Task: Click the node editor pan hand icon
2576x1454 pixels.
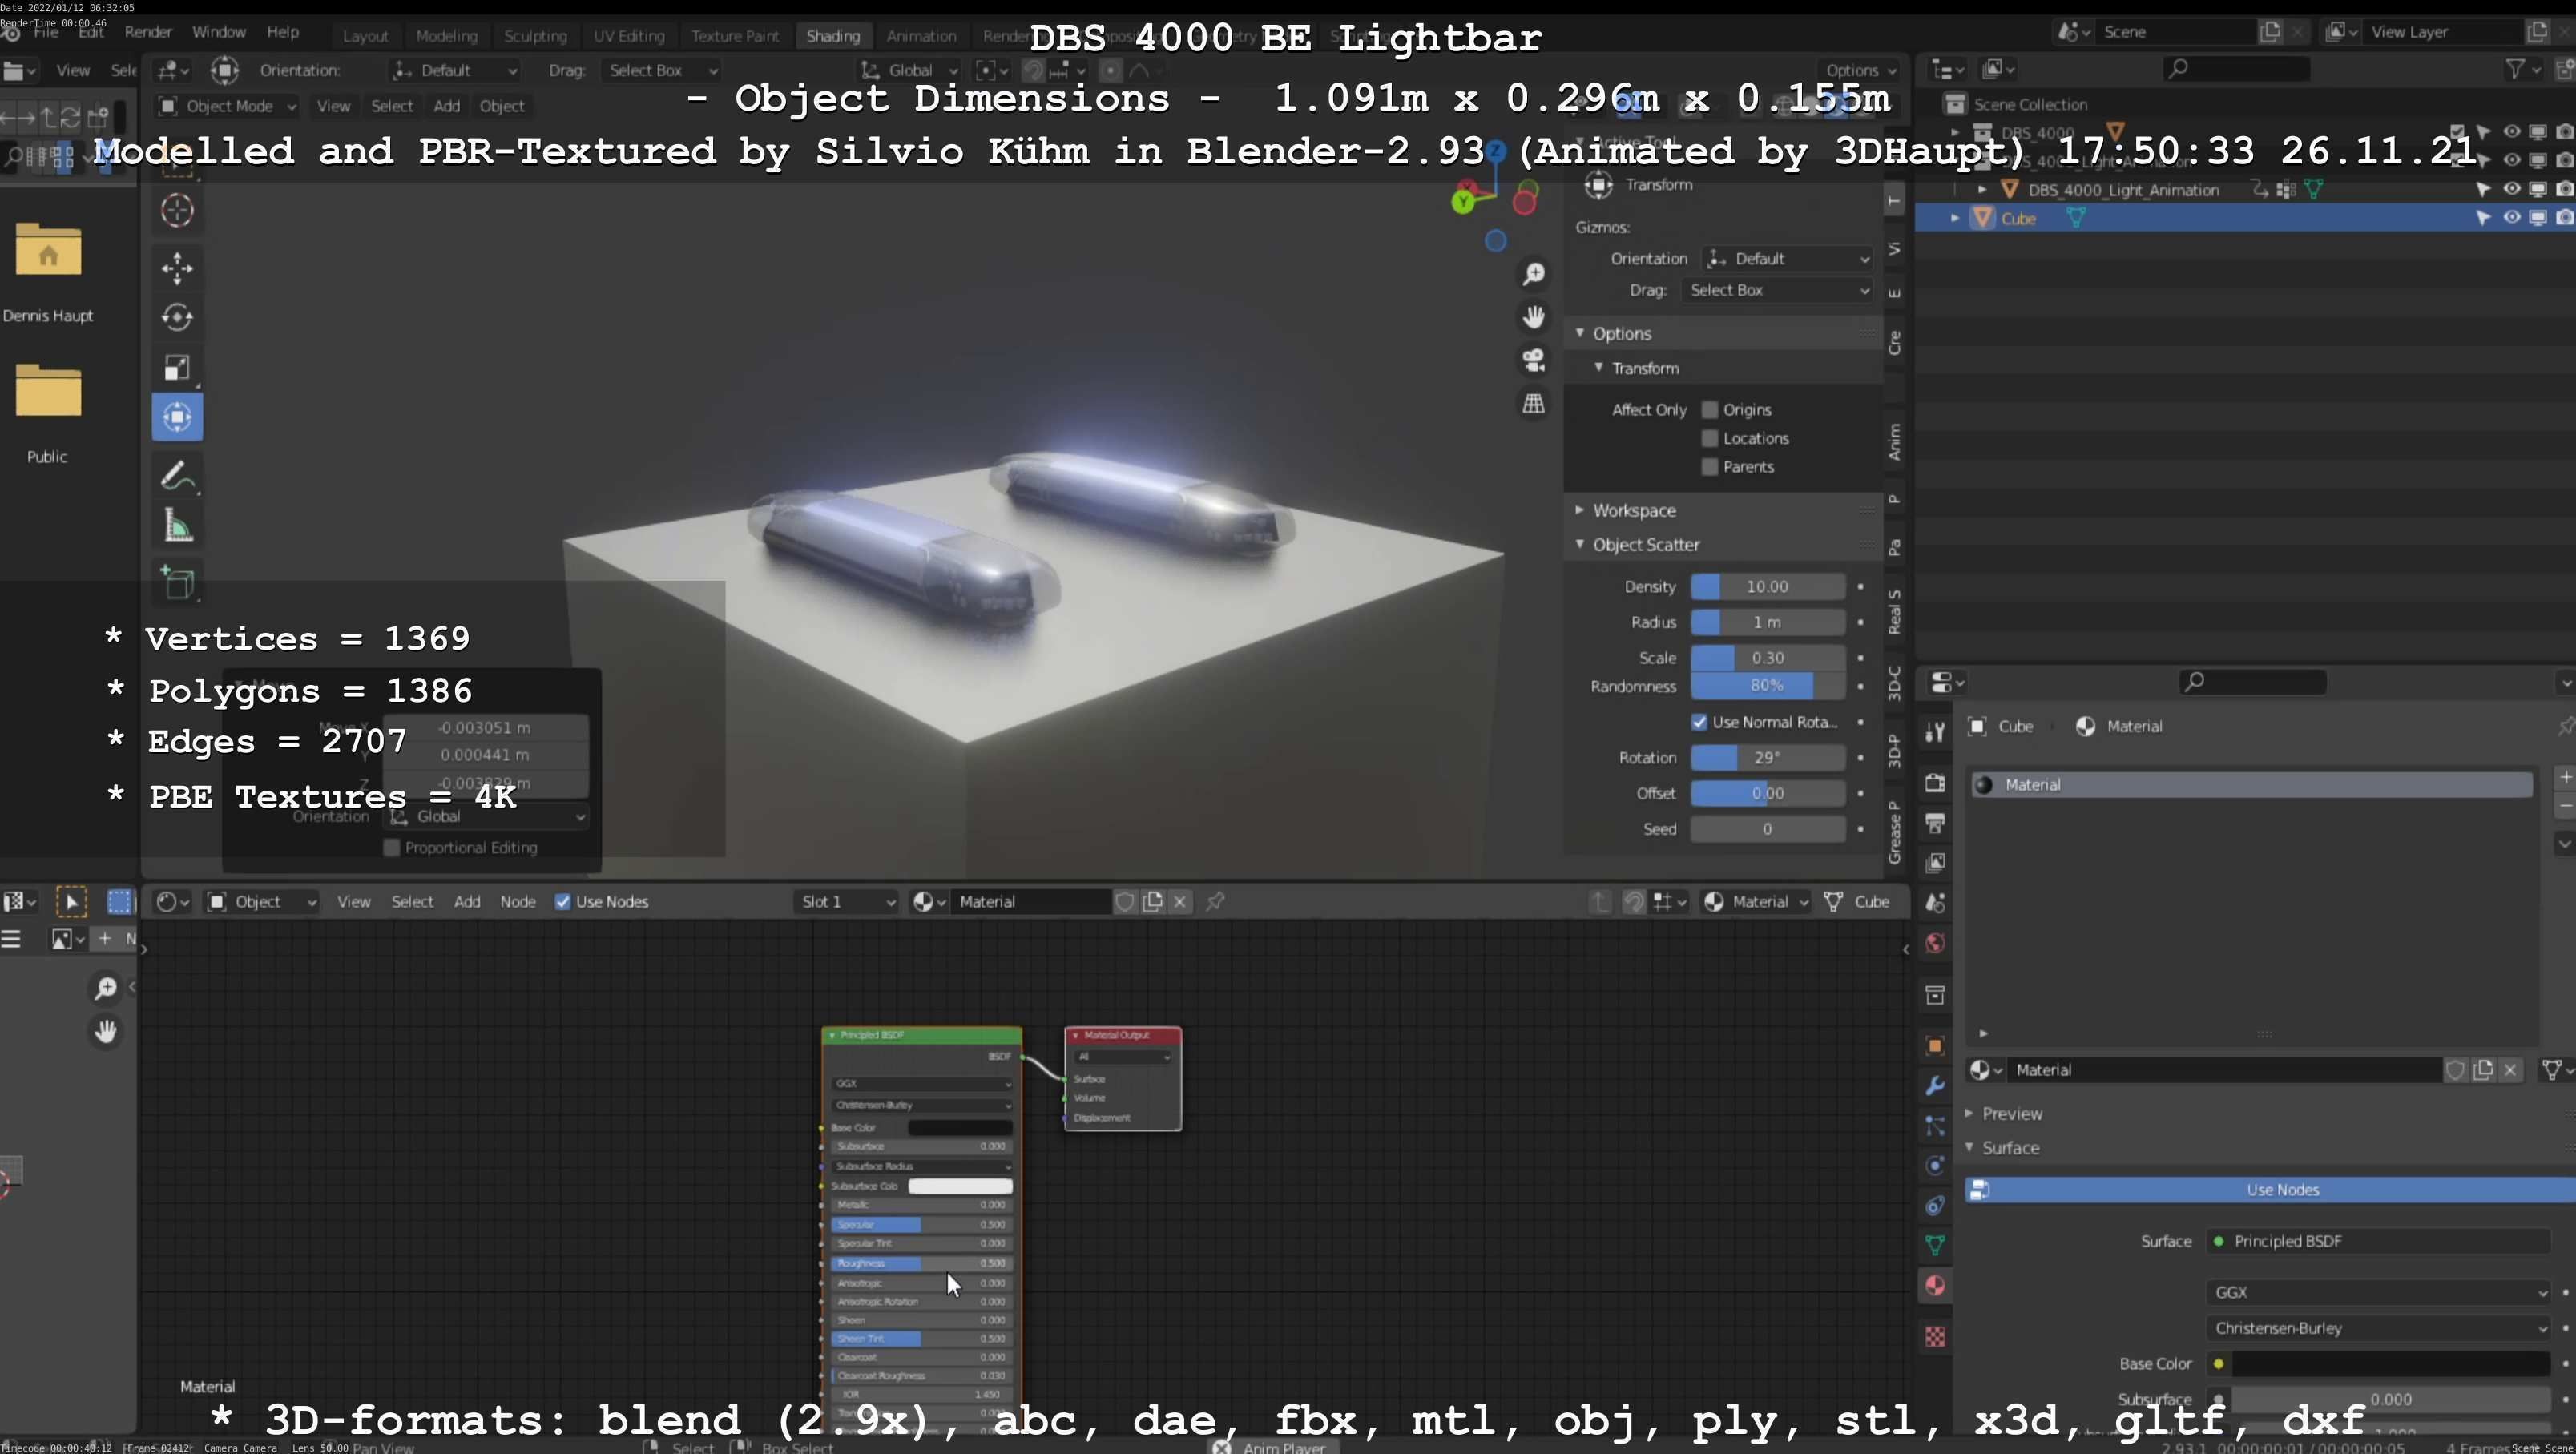Action: click(105, 1031)
